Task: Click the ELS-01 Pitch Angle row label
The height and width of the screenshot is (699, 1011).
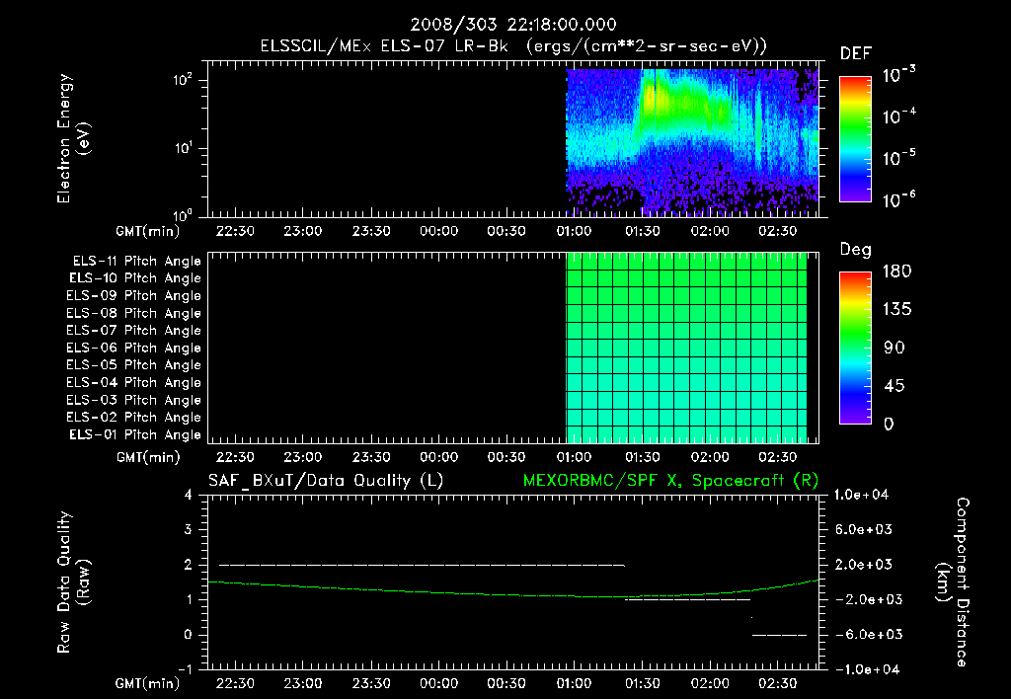Action: tap(134, 435)
